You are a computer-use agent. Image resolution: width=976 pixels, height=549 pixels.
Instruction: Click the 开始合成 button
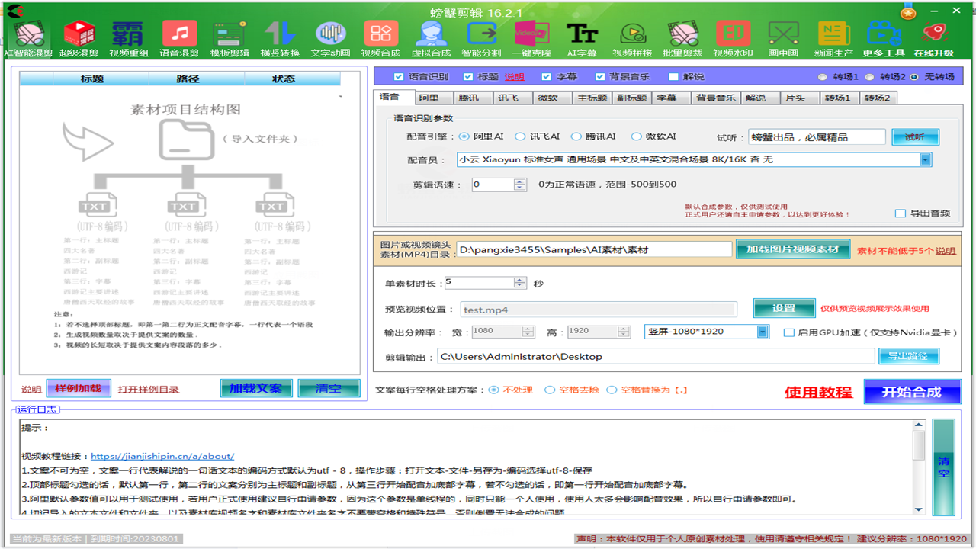[912, 392]
